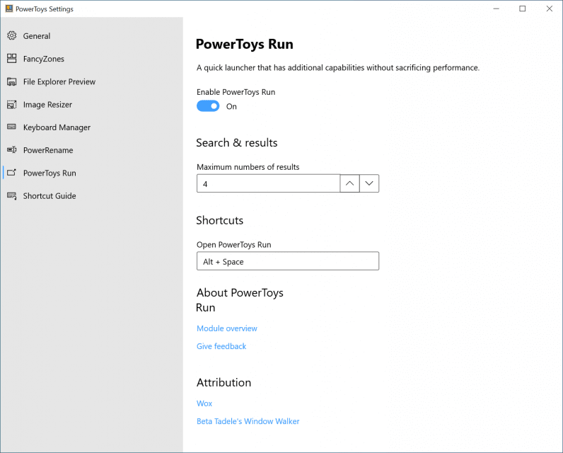Disable the Enable PowerToys Run toggle
This screenshot has width=563, height=453.
click(x=208, y=106)
